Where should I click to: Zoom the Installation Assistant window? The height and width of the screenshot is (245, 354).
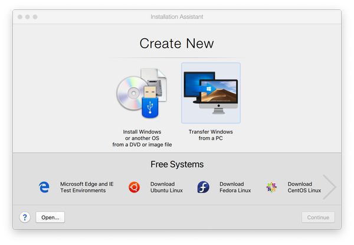pos(35,17)
